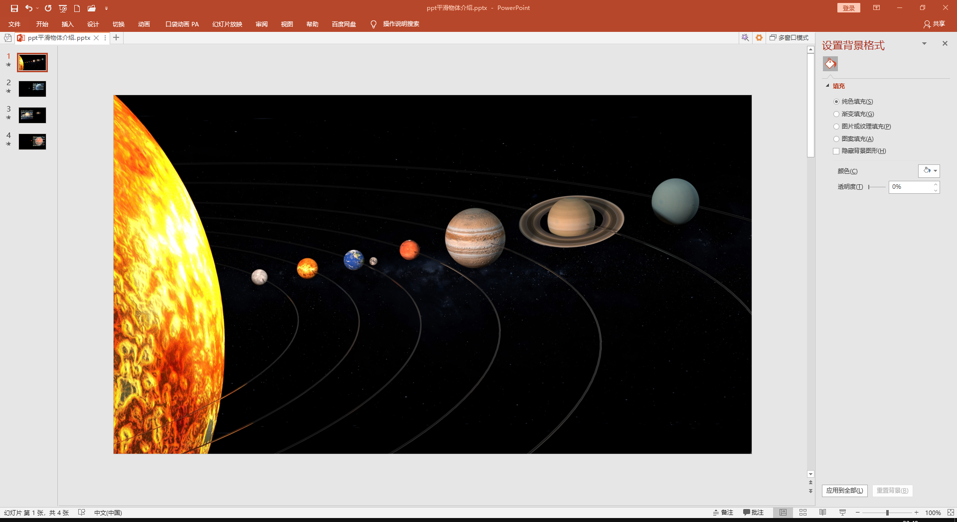
Task: Switch to the 开始 ribbon tab
Action: coord(42,24)
